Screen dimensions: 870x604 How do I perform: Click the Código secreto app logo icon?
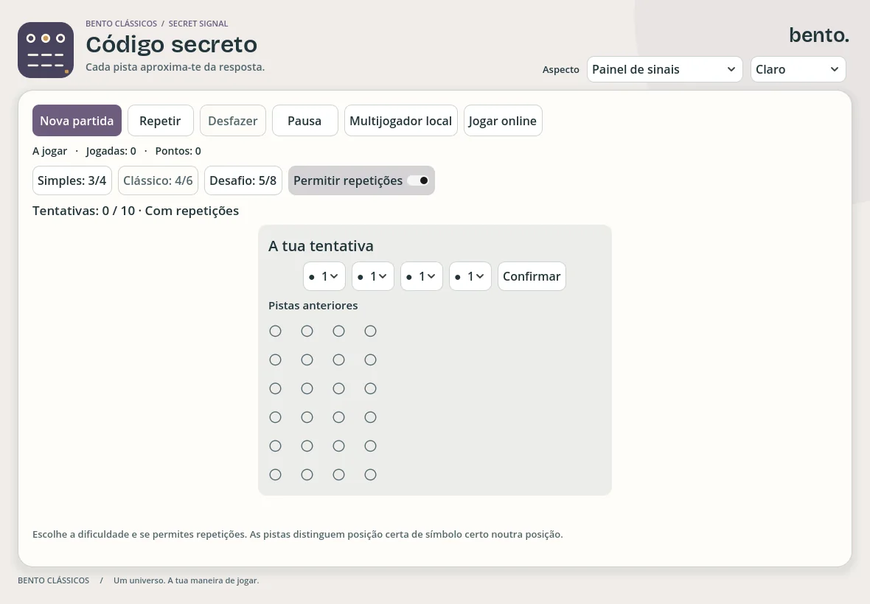point(46,50)
